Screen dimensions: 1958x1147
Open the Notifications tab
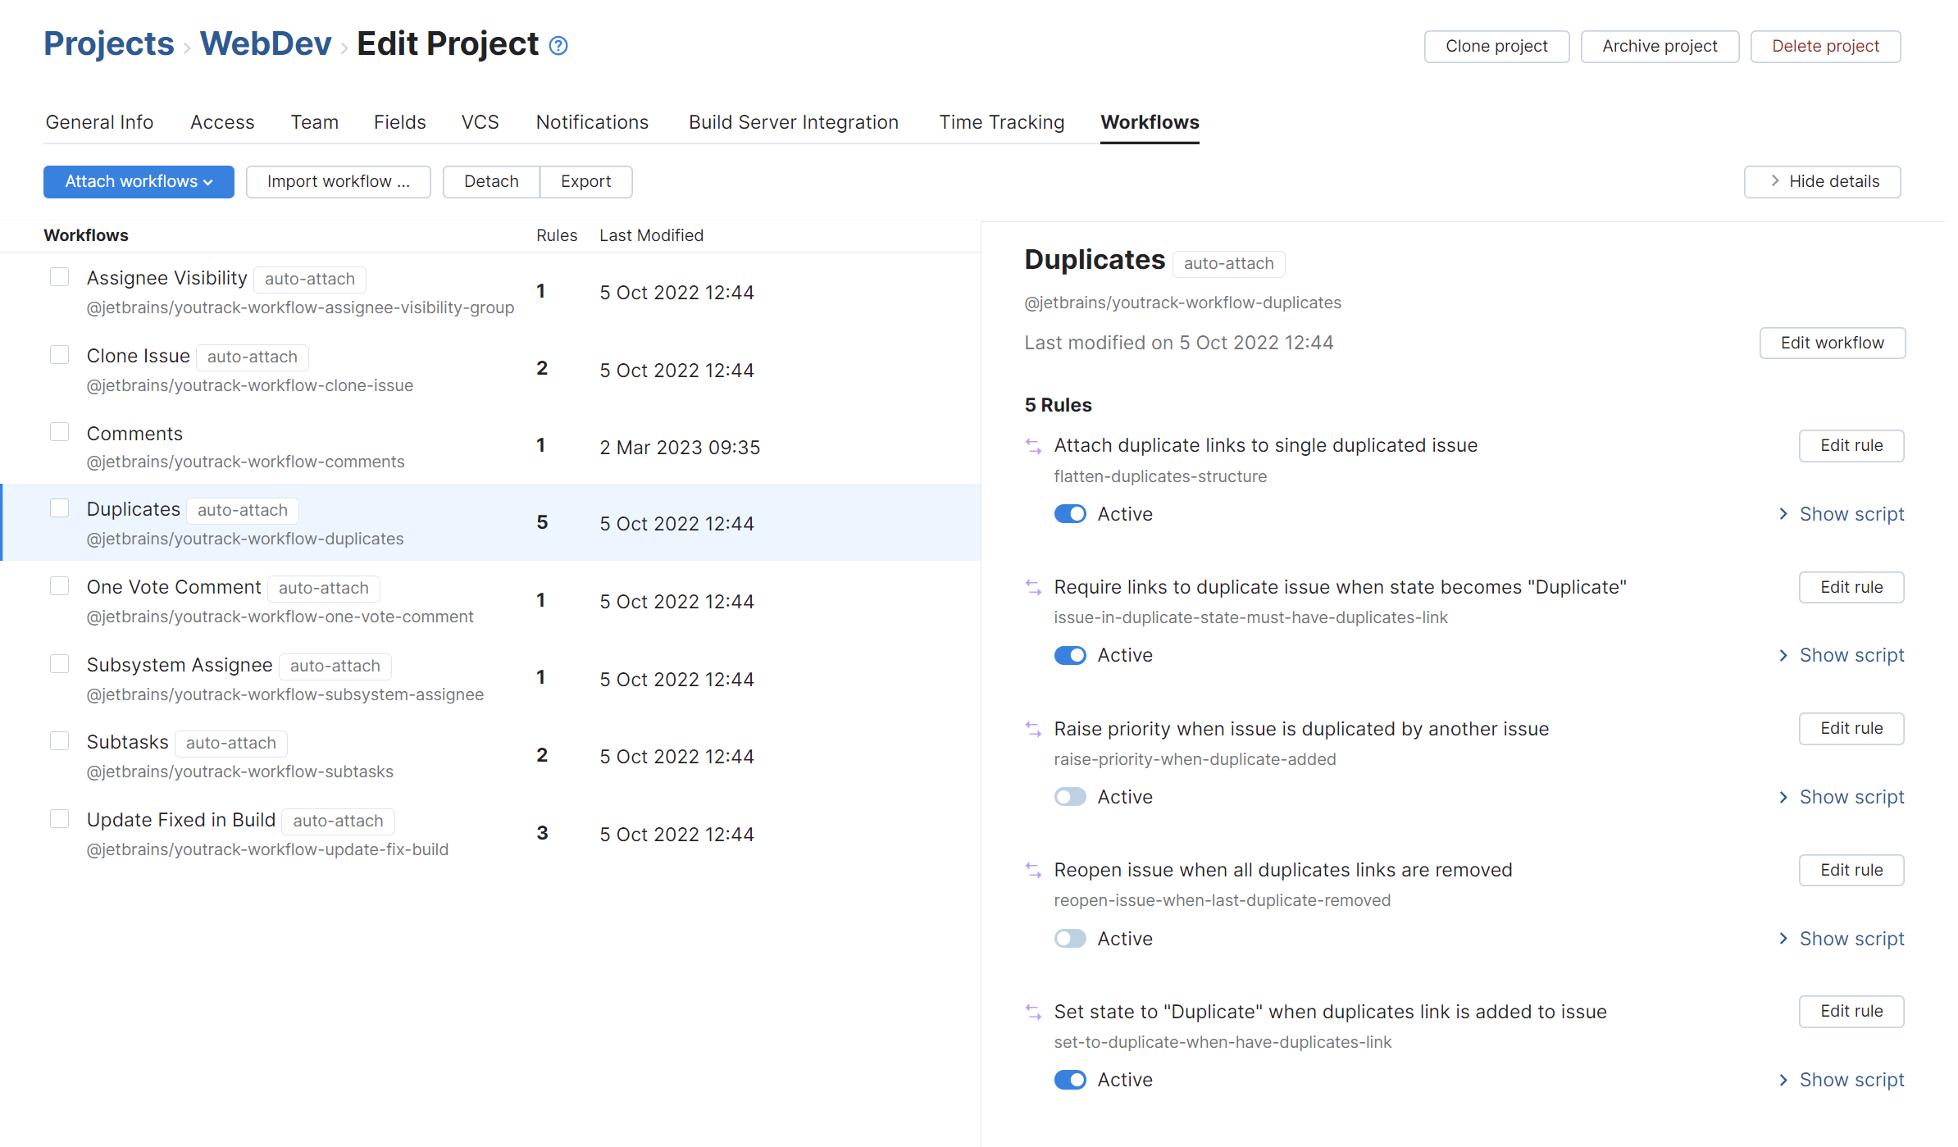592,121
